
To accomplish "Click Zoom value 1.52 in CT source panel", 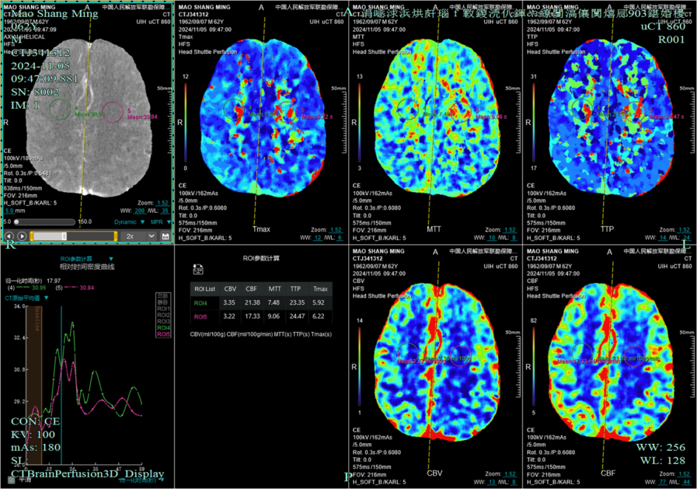I will click(163, 203).
